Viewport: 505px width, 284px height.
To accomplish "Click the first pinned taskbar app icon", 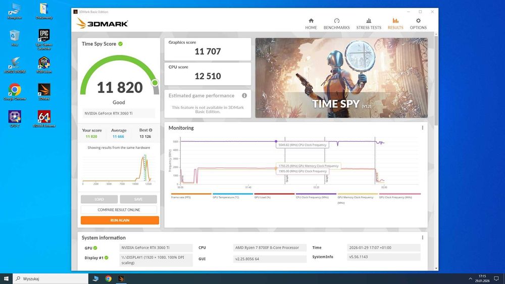I will pos(95,278).
